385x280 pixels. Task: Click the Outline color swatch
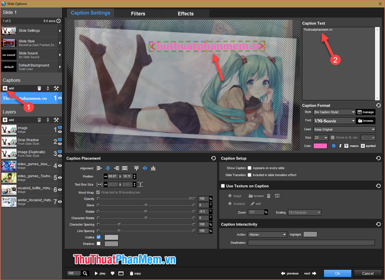[112, 237]
